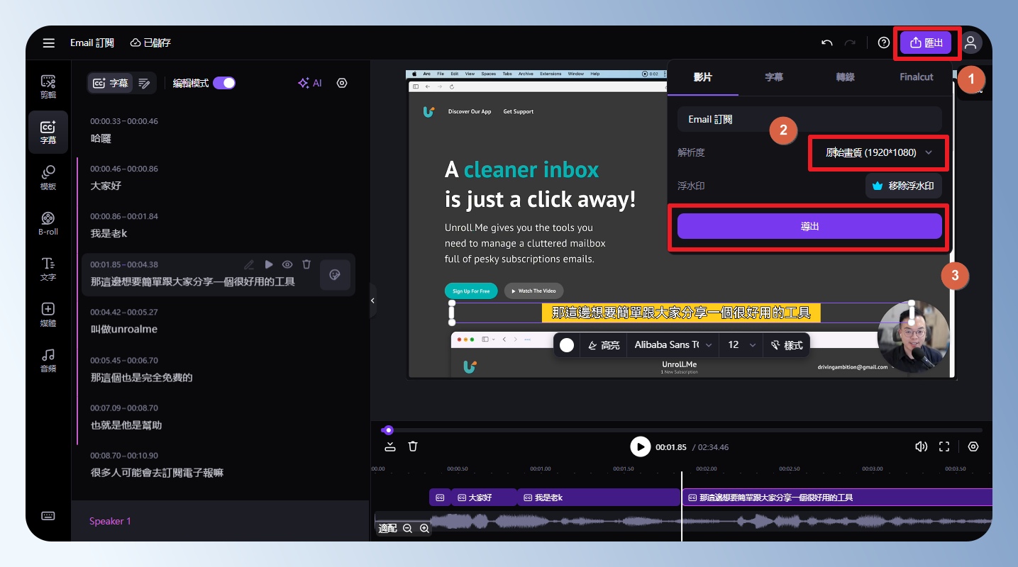The width and height of the screenshot is (1018, 567).
Task: Toggle visibility eye icon on selected subtitle
Action: point(287,264)
